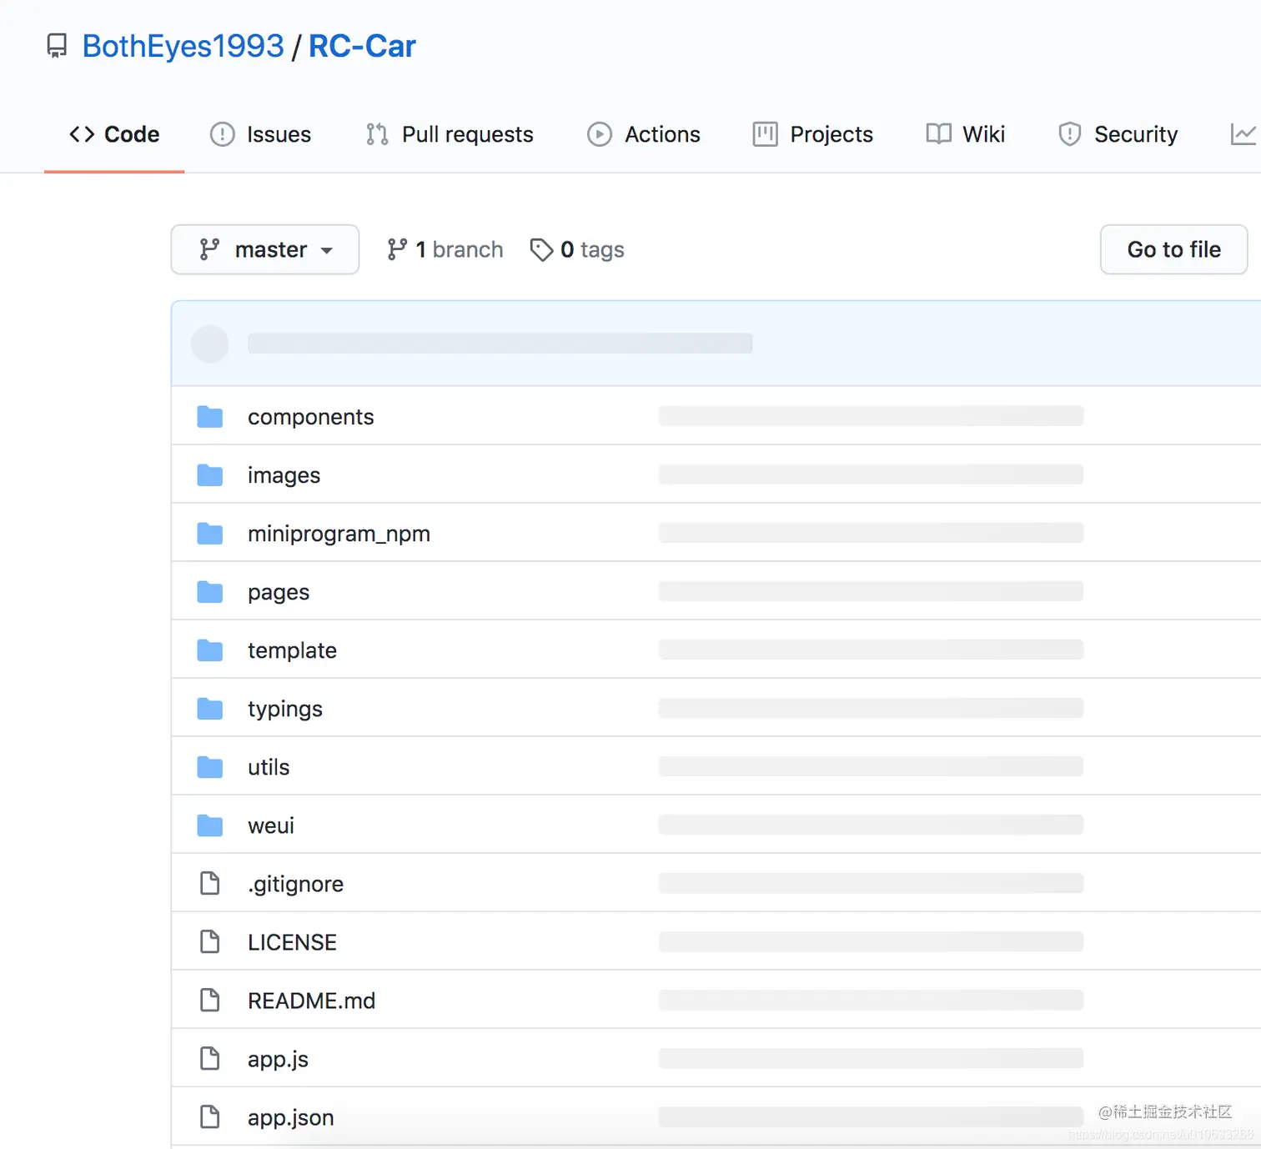
Task: Open the template folder name
Action: click(x=293, y=650)
